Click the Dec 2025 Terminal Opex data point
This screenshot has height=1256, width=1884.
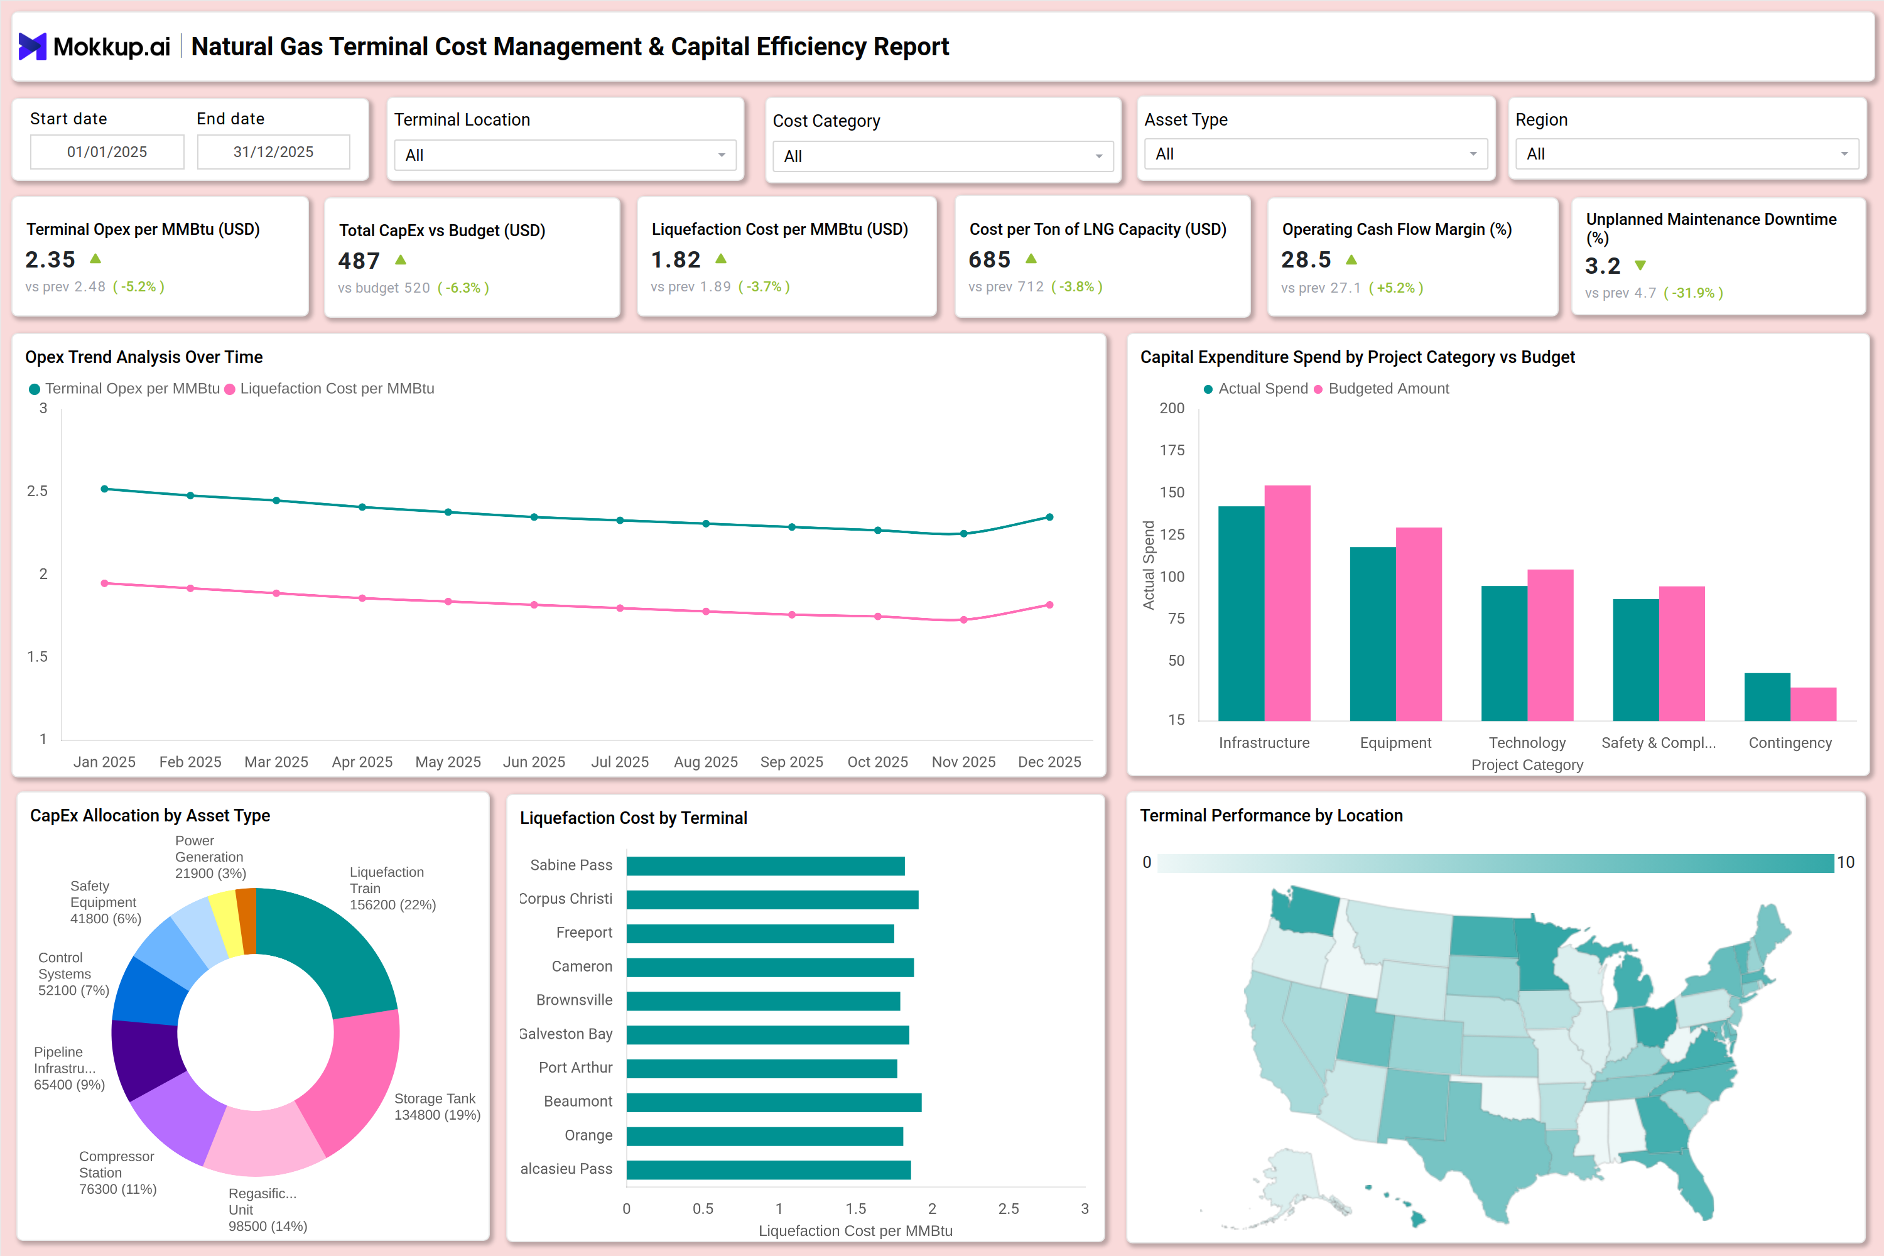[1049, 517]
